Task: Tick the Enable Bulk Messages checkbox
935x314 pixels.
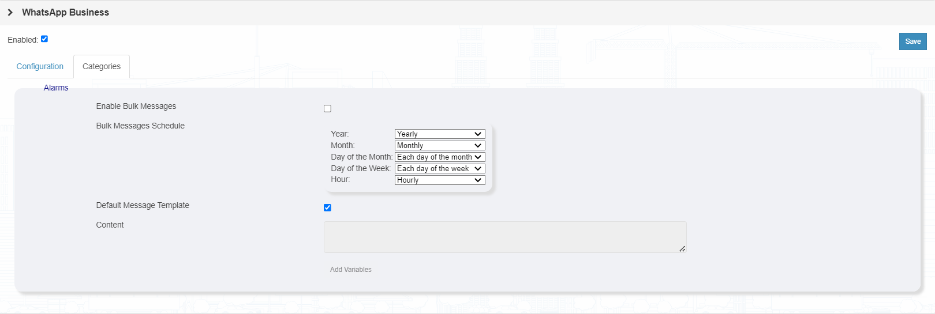Action: (x=327, y=108)
